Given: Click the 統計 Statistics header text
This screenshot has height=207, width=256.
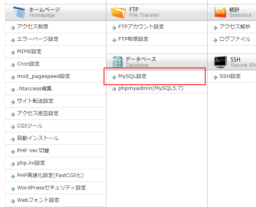Looking at the screenshot, I should click(240, 12).
